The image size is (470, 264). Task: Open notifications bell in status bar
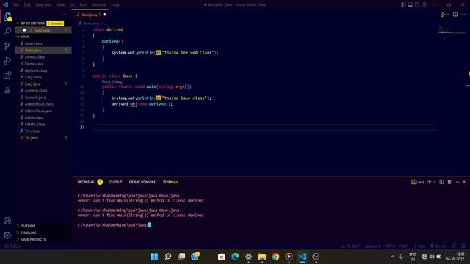pyautogui.click(x=463, y=246)
